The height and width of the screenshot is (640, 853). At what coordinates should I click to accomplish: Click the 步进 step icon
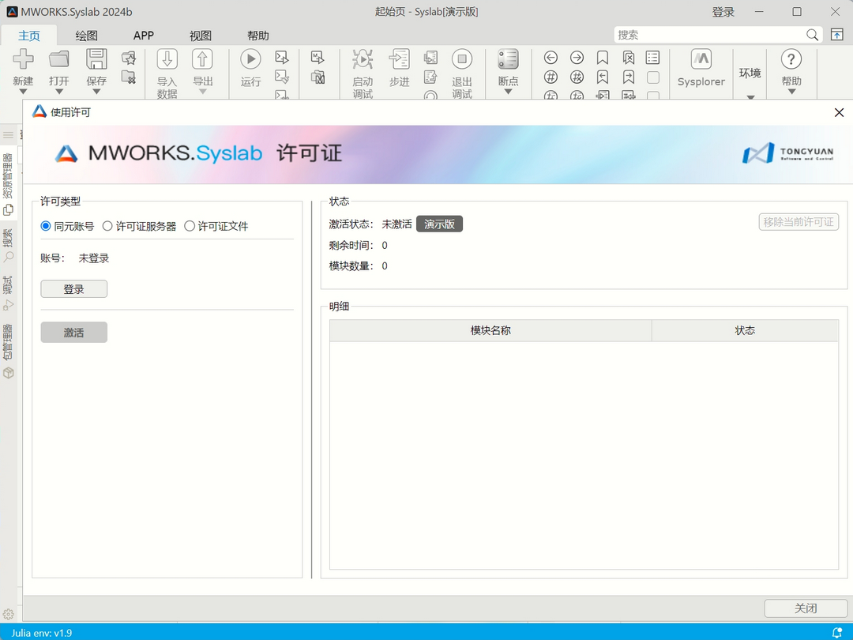(399, 58)
